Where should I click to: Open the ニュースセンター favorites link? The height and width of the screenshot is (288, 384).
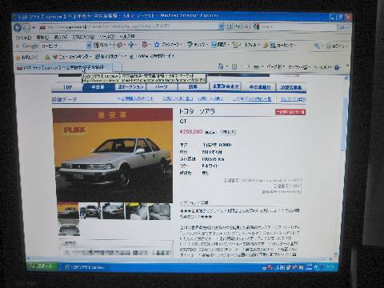(x=73, y=57)
